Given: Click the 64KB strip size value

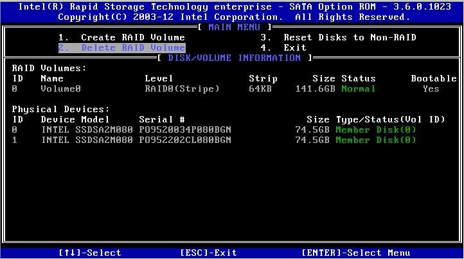Looking at the screenshot, I should tap(260, 88).
